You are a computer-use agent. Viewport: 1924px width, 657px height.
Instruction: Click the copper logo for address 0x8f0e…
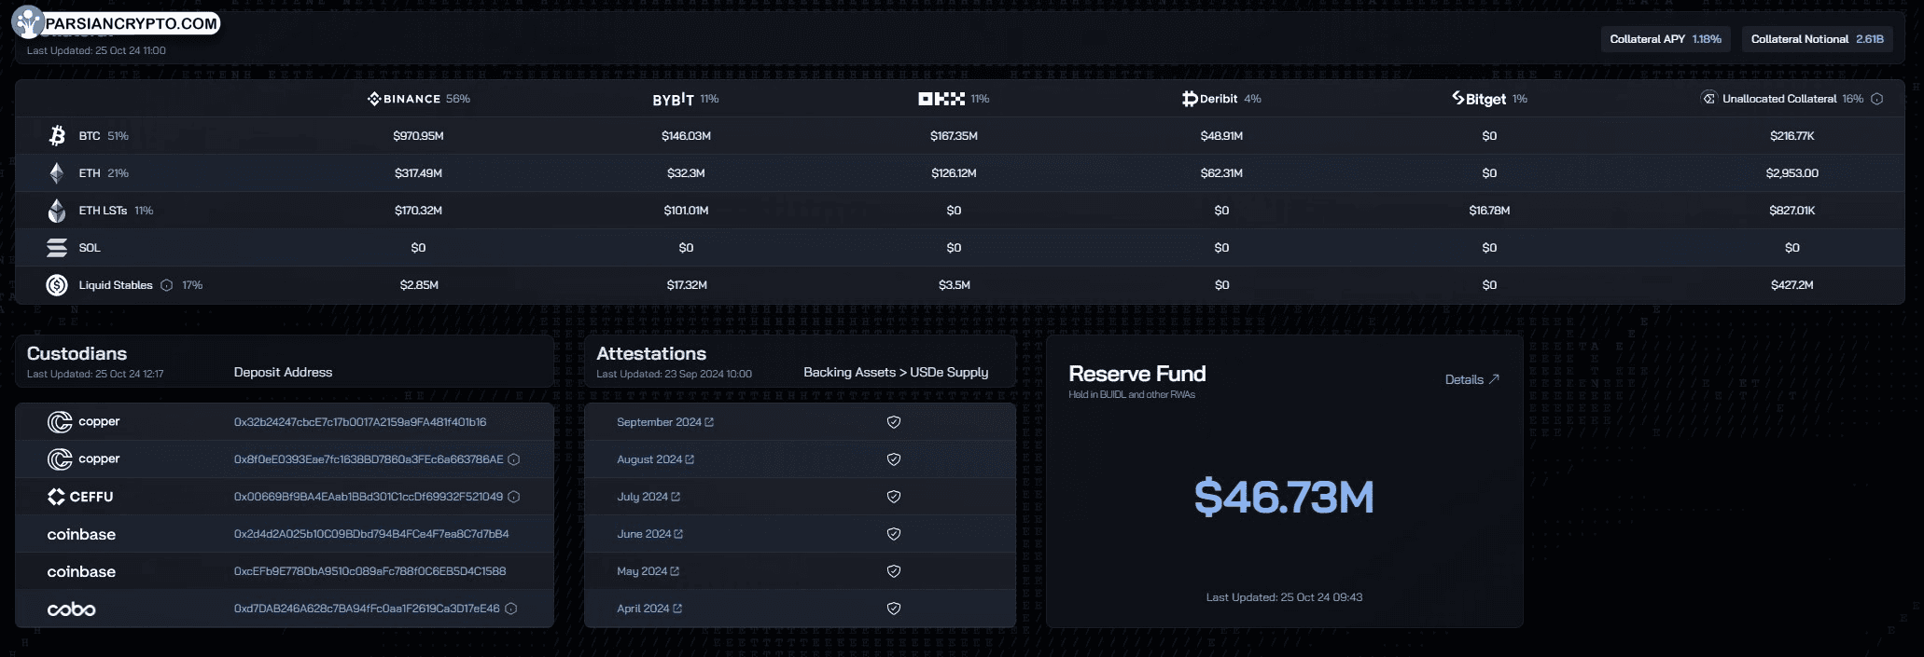pyautogui.click(x=84, y=459)
